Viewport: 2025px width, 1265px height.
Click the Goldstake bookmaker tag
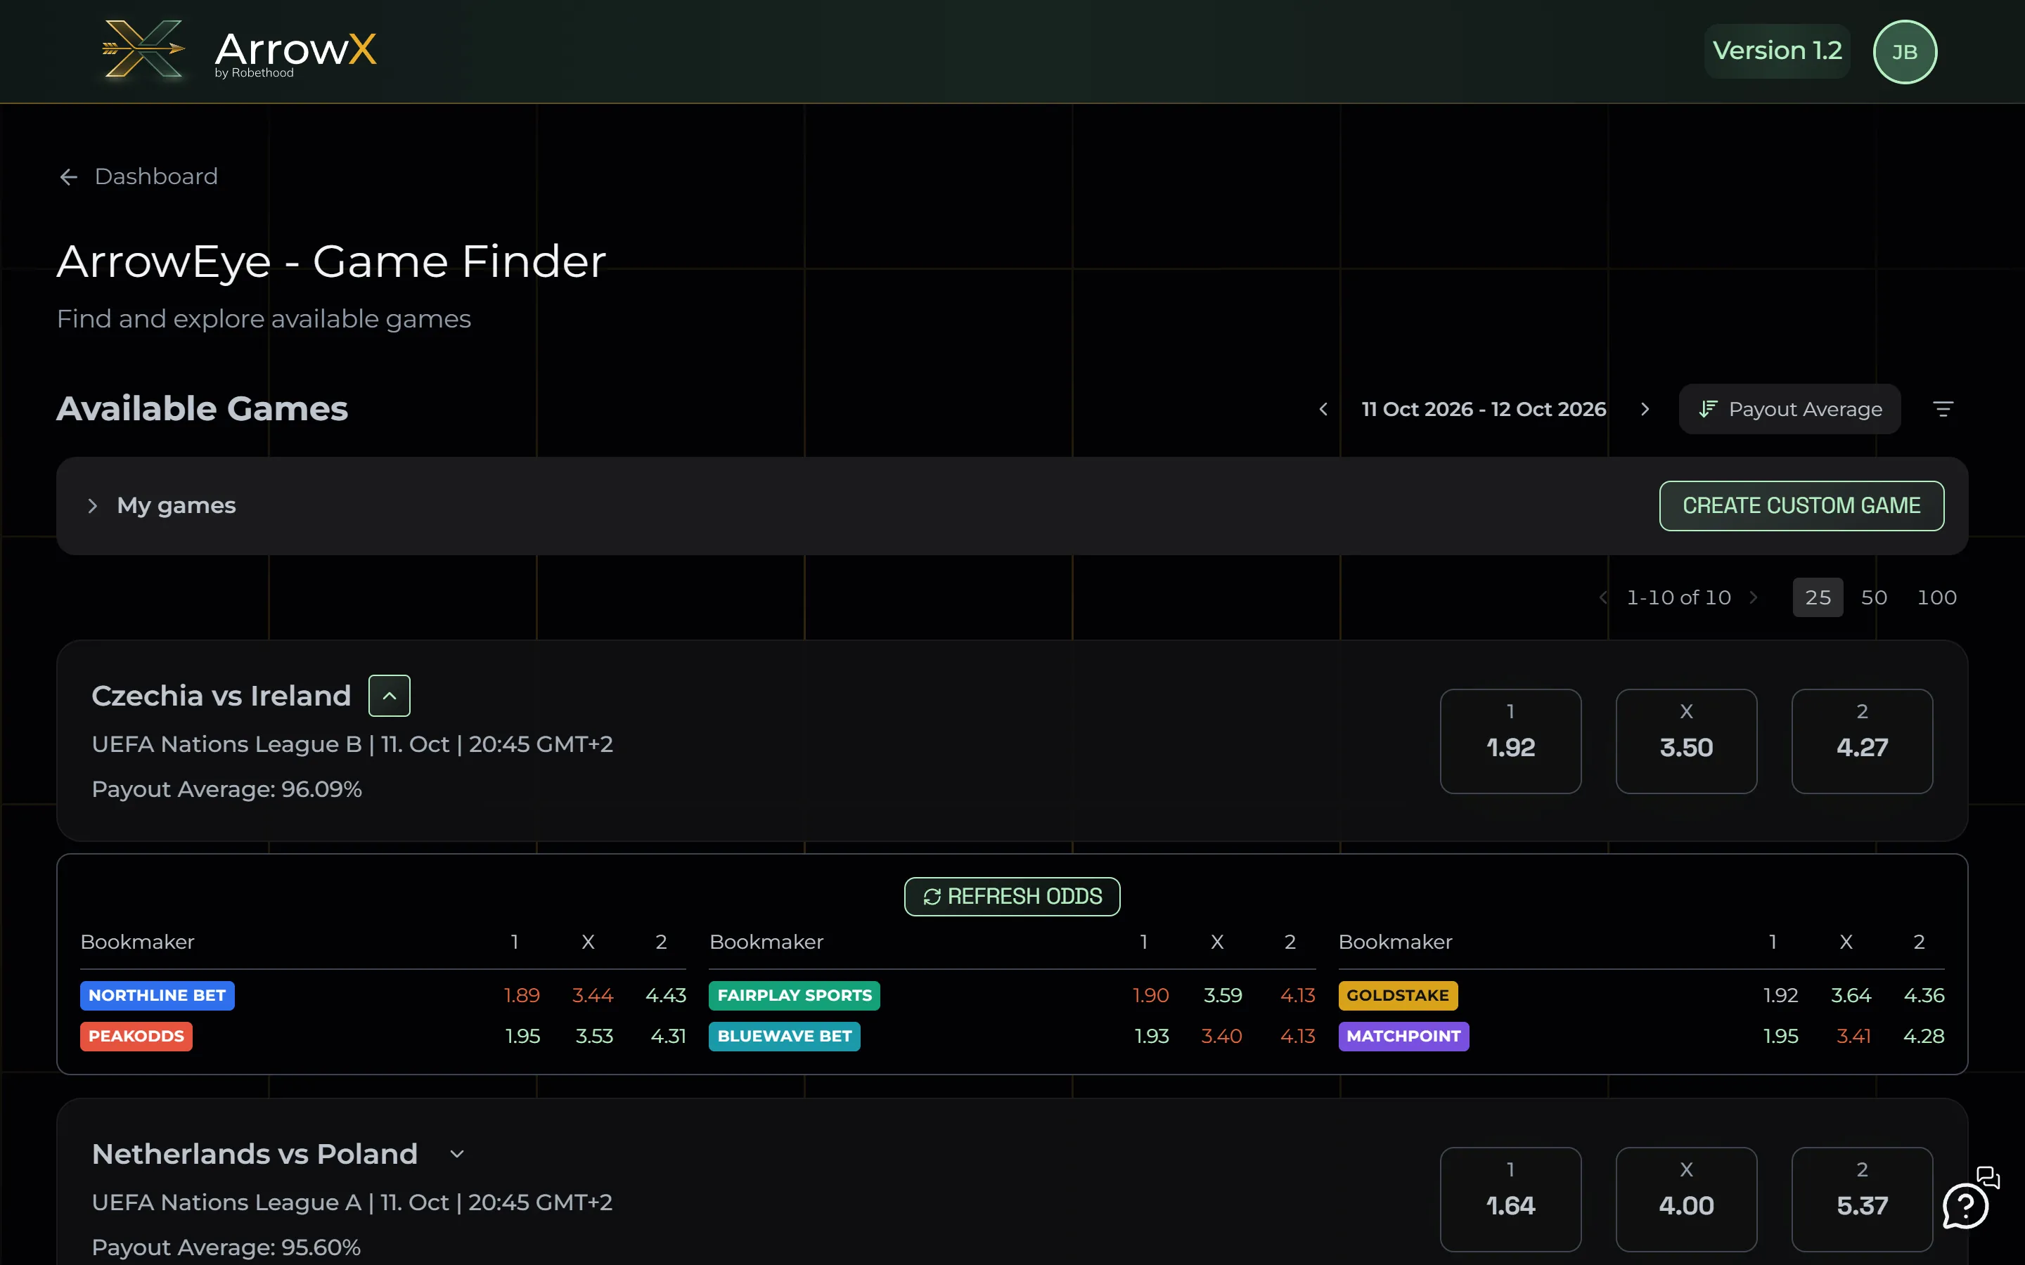click(1397, 996)
